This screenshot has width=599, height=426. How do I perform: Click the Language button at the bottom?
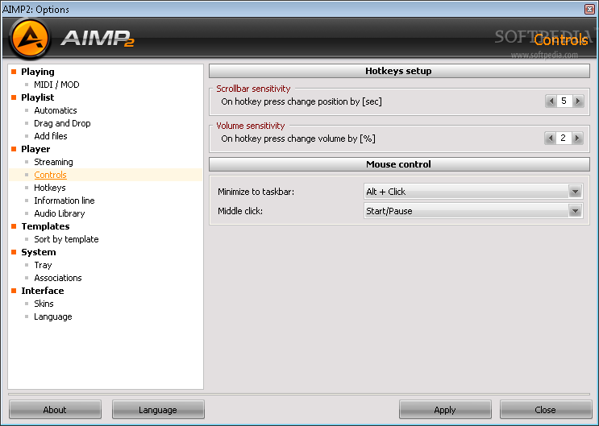coord(158,410)
